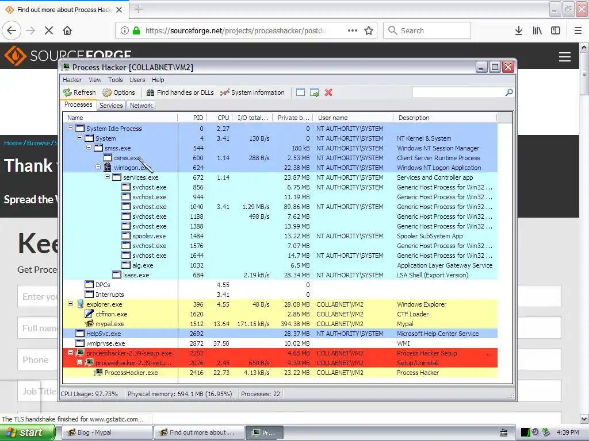
Task: Open the browser hamburger menu
Action: (578, 30)
